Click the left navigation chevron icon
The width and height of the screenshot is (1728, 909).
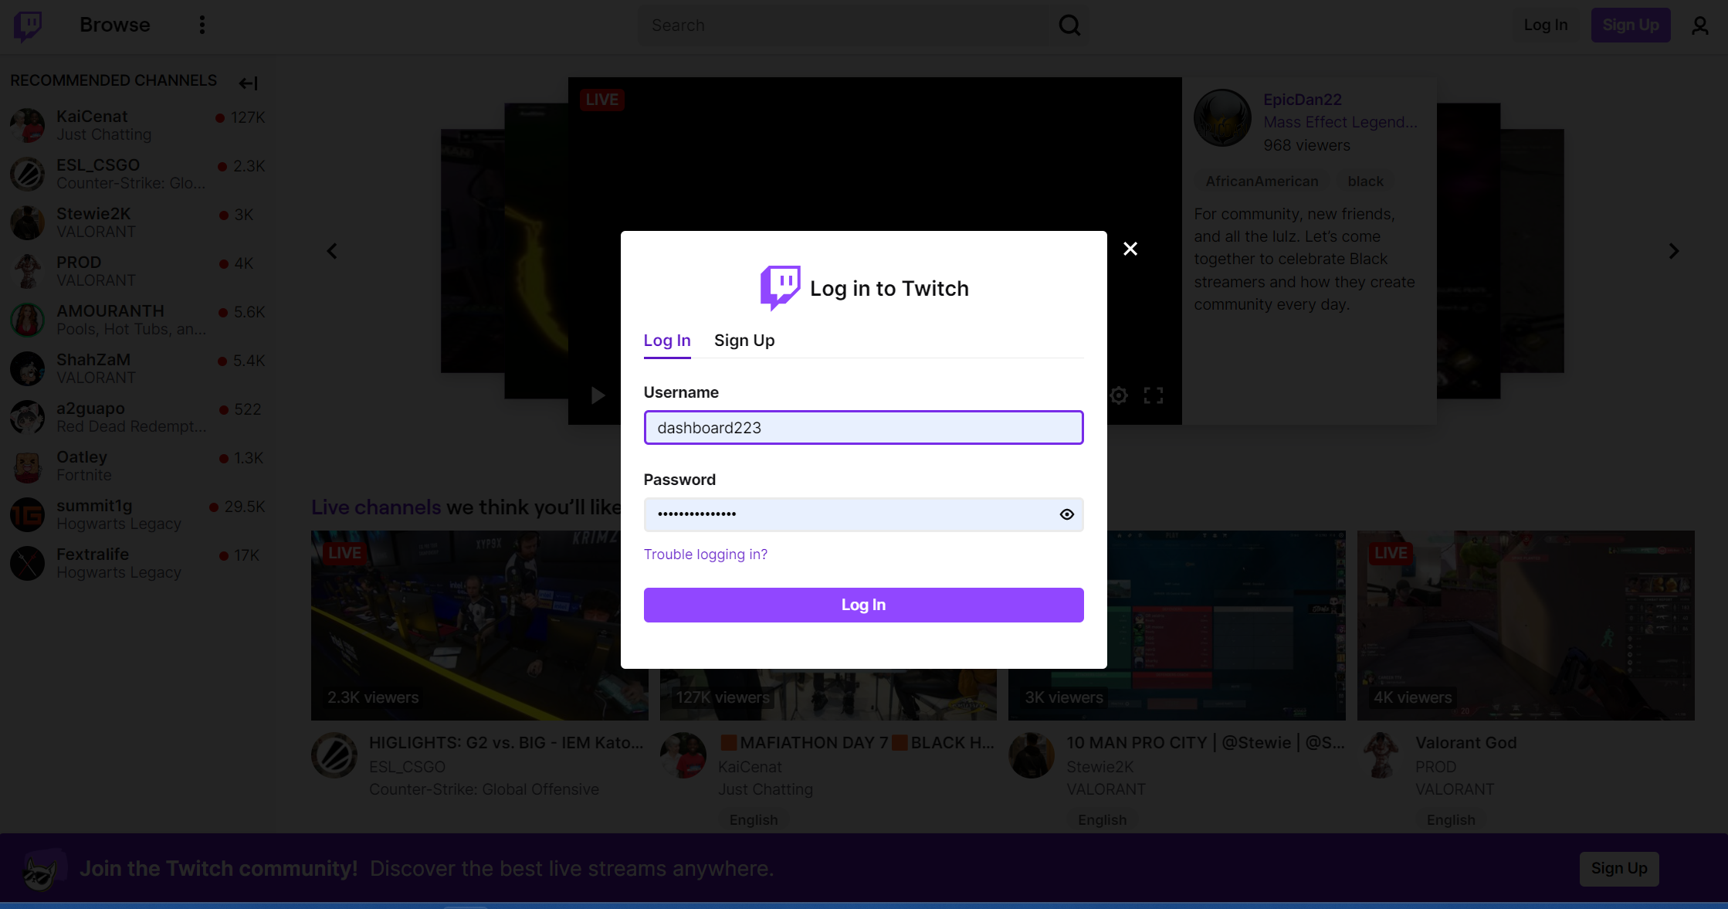tap(331, 250)
